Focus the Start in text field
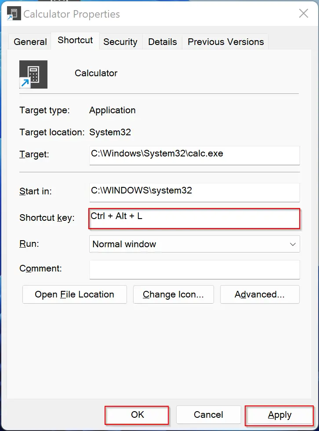 pyautogui.click(x=195, y=193)
